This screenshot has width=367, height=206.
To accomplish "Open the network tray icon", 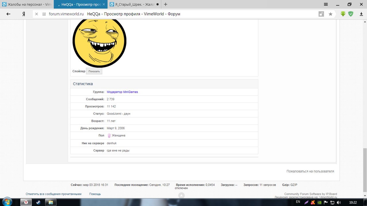I will (333, 202).
